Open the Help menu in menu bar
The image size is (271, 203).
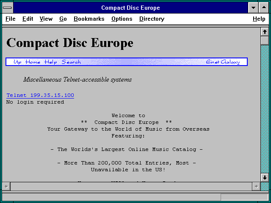(x=259, y=19)
